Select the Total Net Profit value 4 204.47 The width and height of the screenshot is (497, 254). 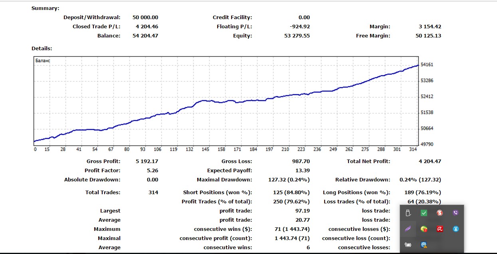(430, 161)
